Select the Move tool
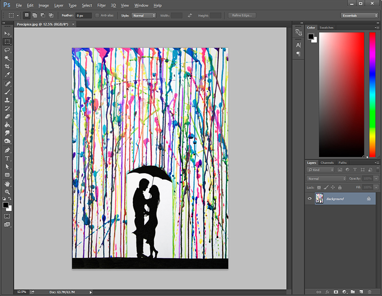The height and width of the screenshot is (296, 382). pos(7,33)
